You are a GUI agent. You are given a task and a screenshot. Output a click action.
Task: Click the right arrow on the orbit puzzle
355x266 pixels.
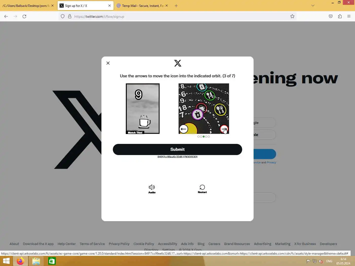tap(224, 129)
